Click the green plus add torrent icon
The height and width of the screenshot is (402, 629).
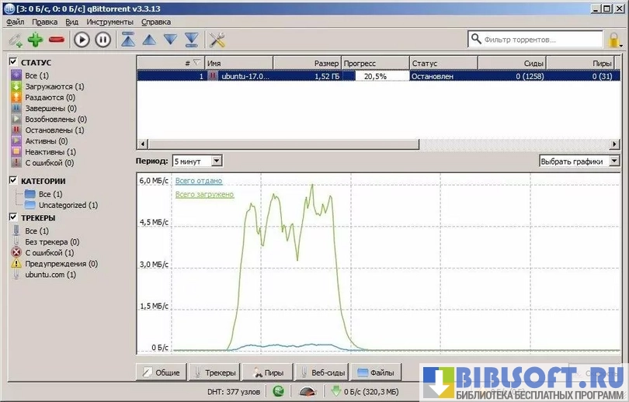[x=35, y=40]
